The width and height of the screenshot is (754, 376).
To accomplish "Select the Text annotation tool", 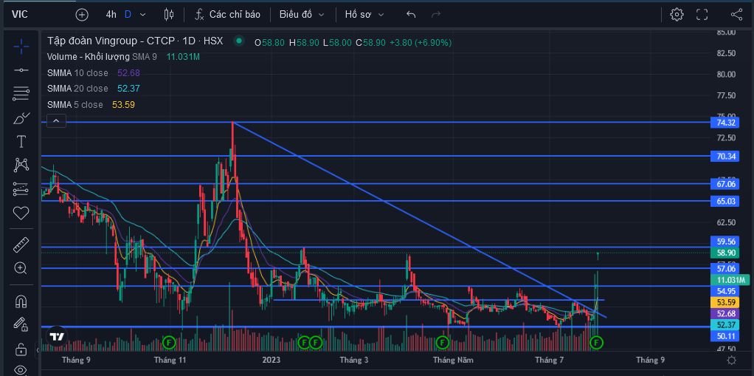I will click(x=21, y=142).
